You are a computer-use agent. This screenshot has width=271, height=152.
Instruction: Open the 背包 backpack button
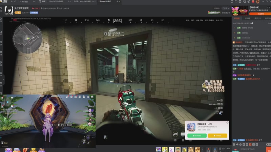pos(215,150)
